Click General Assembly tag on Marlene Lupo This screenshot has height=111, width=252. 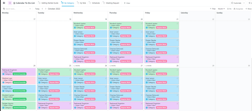20,82
